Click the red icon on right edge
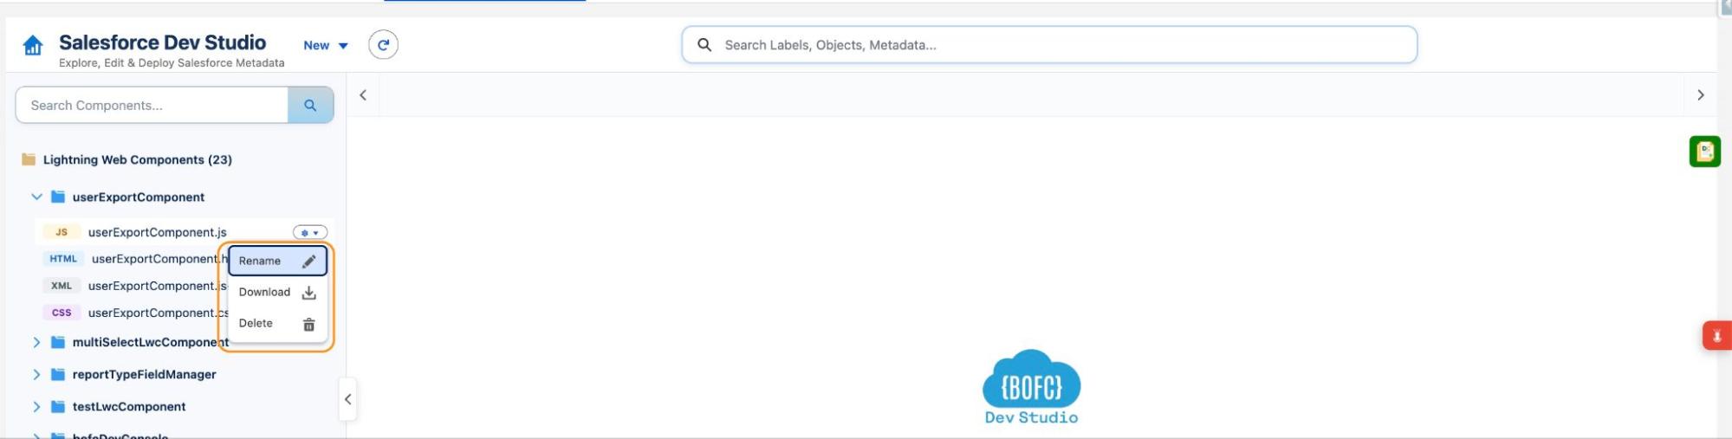This screenshot has height=439, width=1732. click(1716, 336)
